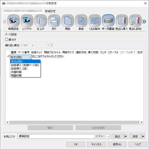Screen dimensions: 149x149
Task: Click the ページ番号 column header
Action: (24, 52)
